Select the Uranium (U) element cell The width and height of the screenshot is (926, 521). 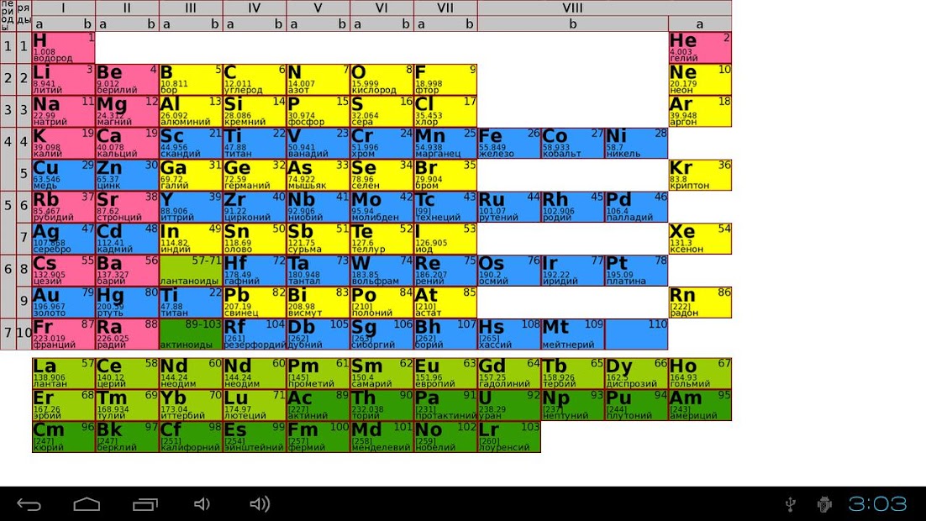pyautogui.click(x=509, y=405)
